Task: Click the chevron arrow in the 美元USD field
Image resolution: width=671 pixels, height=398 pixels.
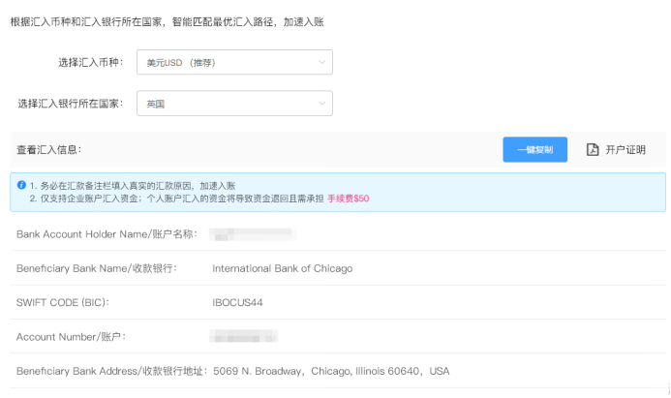Action: point(321,63)
